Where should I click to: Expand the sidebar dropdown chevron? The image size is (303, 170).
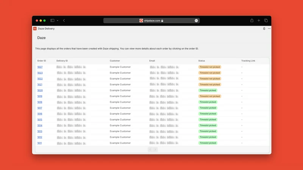pos(58,20)
